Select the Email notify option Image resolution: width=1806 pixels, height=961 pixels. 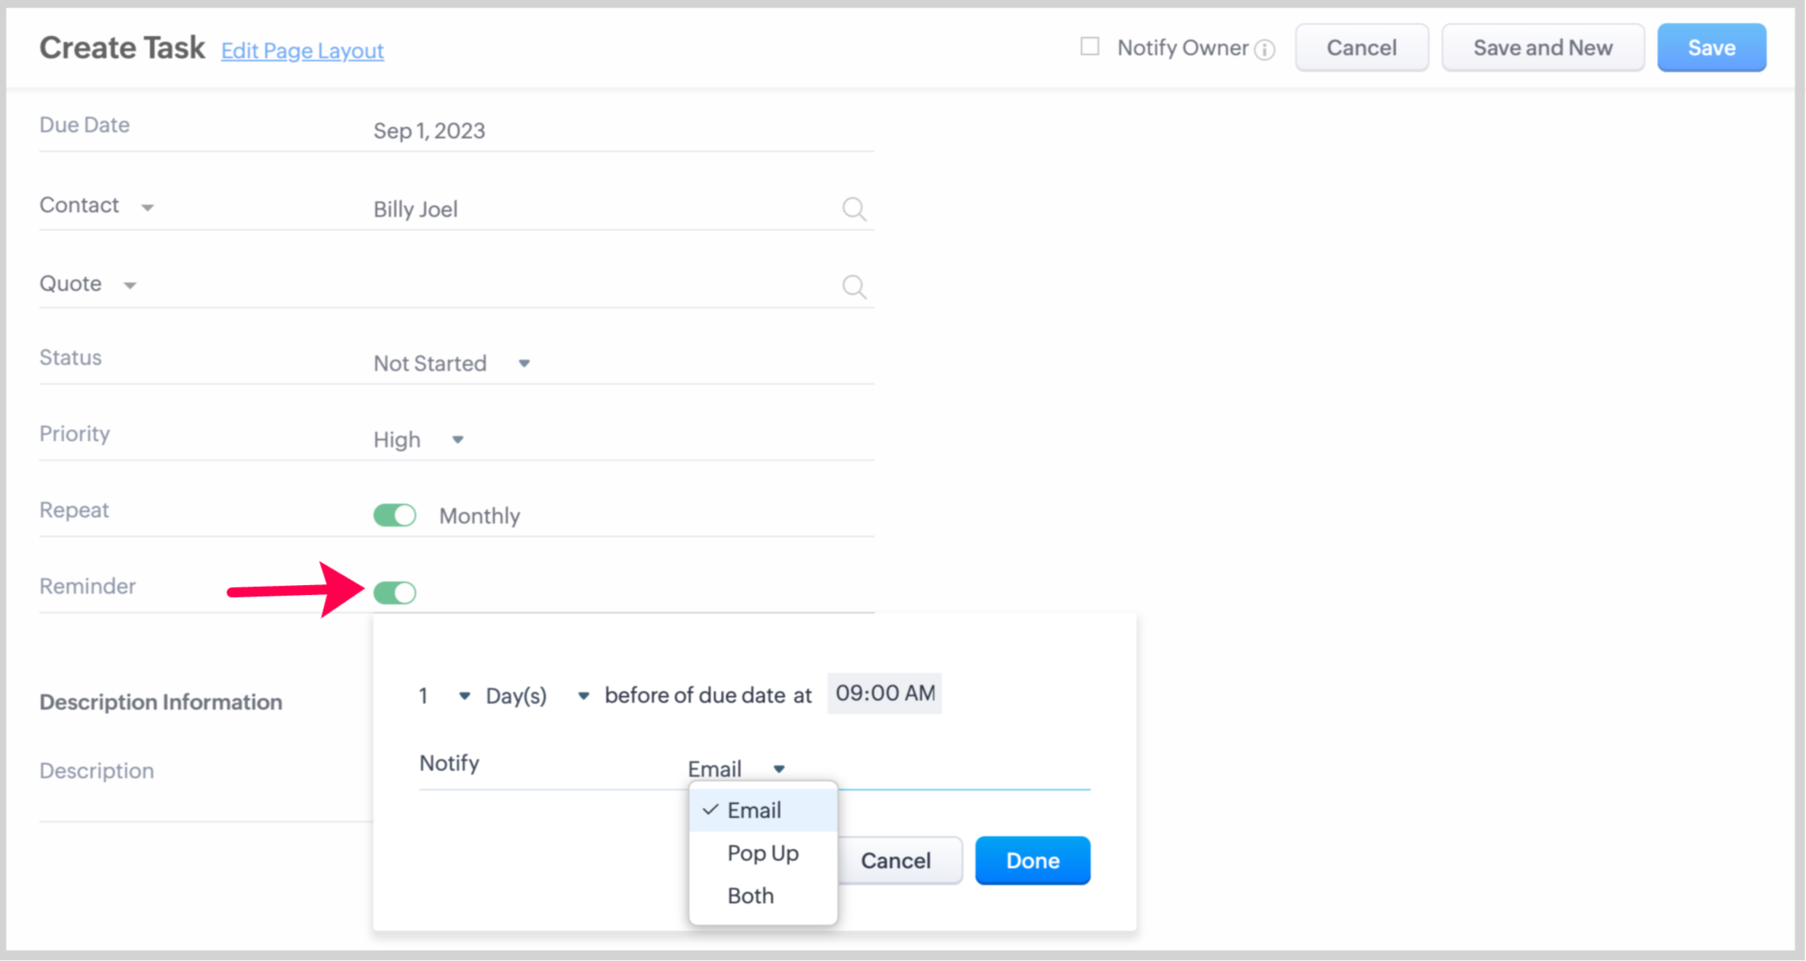tap(754, 810)
